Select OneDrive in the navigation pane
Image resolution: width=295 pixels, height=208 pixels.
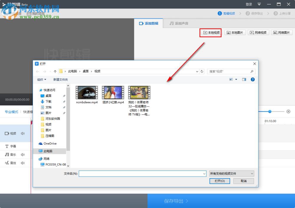pyautogui.click(x=47, y=143)
